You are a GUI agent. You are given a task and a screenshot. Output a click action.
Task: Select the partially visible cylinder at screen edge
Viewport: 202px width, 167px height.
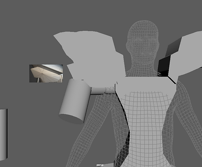[x=4, y=134]
